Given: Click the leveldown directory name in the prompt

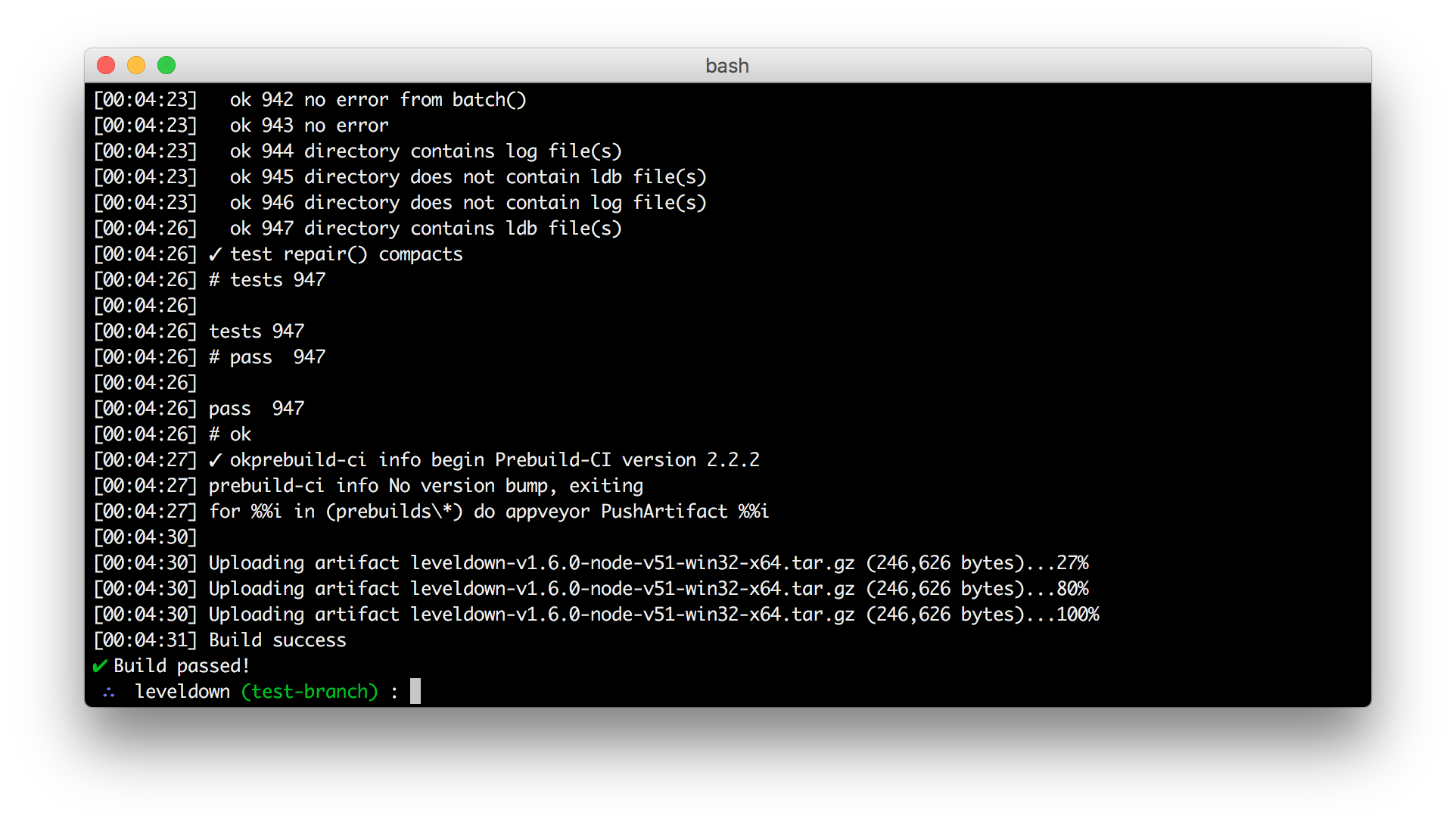Looking at the screenshot, I should (x=182, y=692).
